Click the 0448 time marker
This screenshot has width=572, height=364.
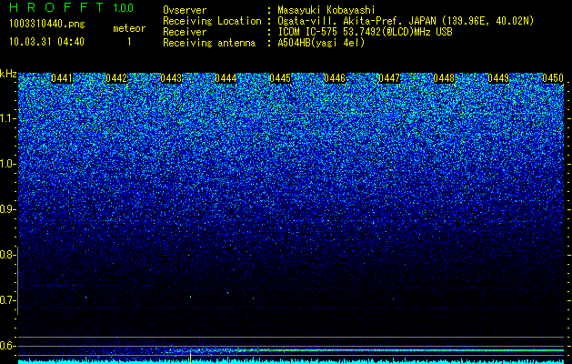(444, 78)
